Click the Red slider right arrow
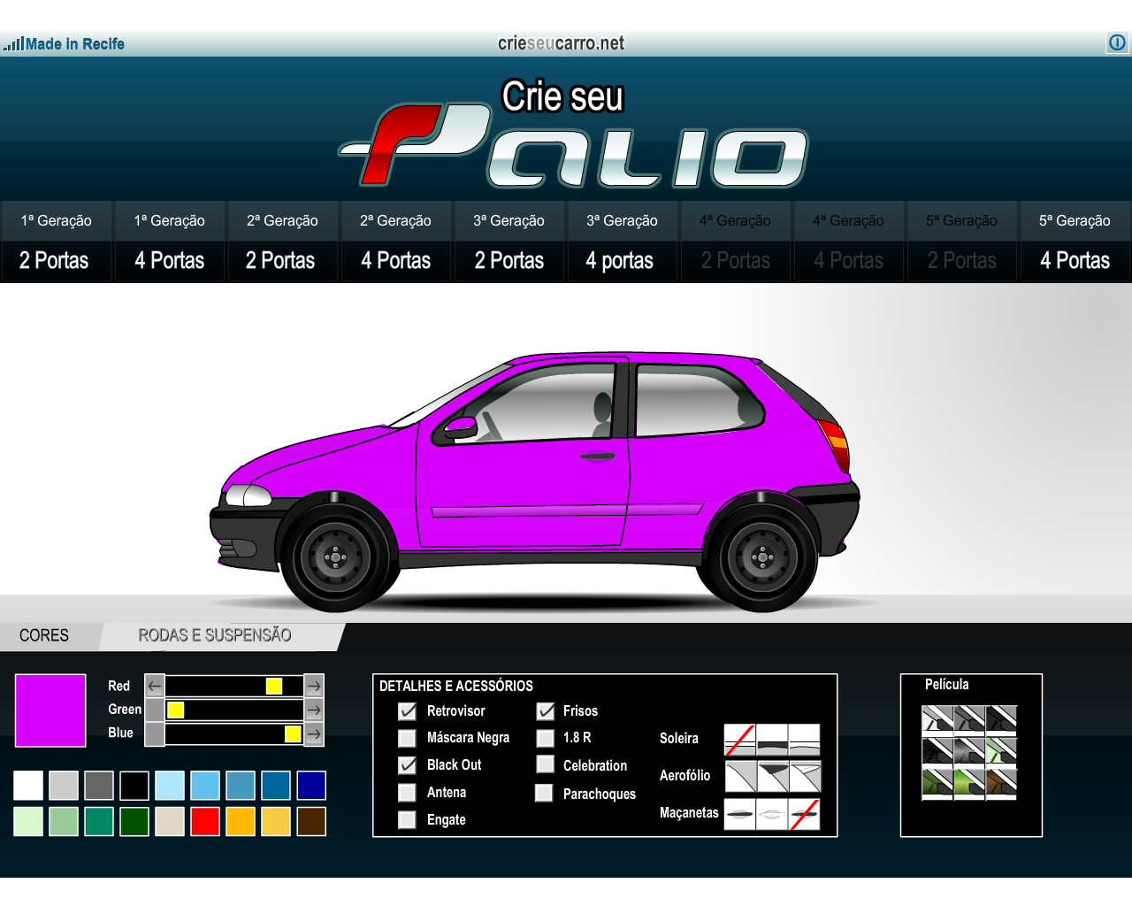This screenshot has width=1132, height=906. [x=314, y=686]
